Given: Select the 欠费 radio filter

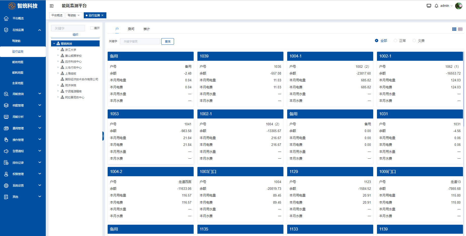Looking at the screenshot, I should click(414, 41).
